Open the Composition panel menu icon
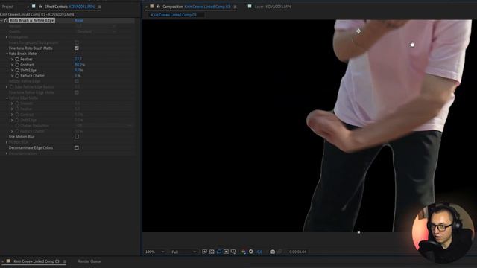 235,7
